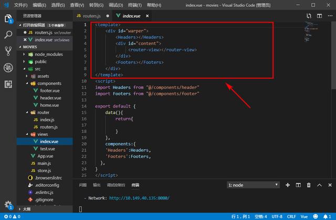The height and width of the screenshot is (220, 336).
Task: Click the errors and warnings status icon
Action: (x=12, y=216)
